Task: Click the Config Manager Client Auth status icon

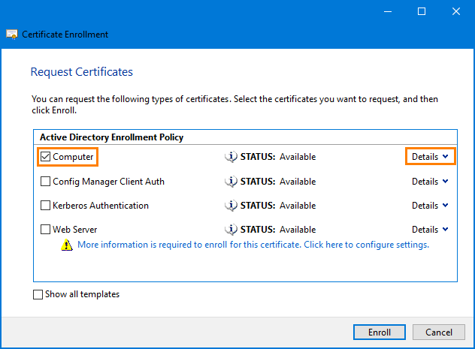Action: [231, 182]
